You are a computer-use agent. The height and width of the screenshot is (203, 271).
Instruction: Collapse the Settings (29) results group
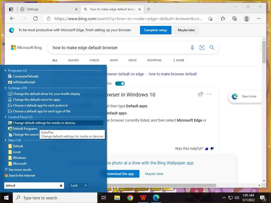click(6, 88)
